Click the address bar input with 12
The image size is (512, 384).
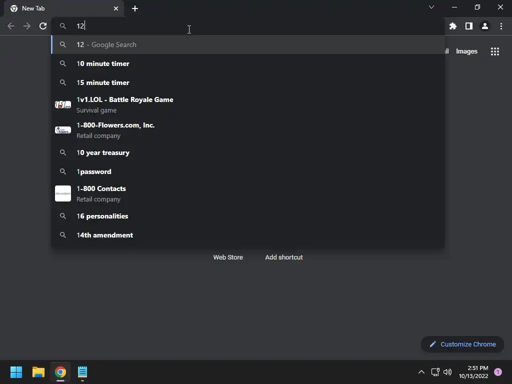point(248,26)
